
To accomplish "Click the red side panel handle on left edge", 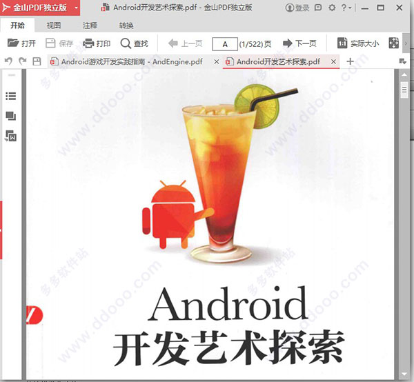I will pyautogui.click(x=1, y=230).
